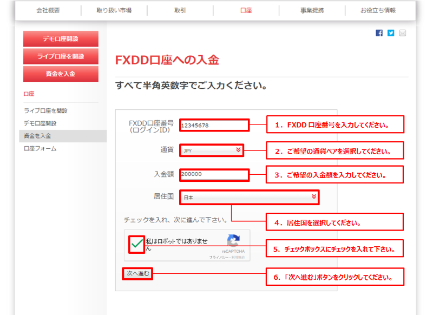Click the reCAPTCHA プライバシー link
This screenshot has width=433, height=315.
point(219,257)
